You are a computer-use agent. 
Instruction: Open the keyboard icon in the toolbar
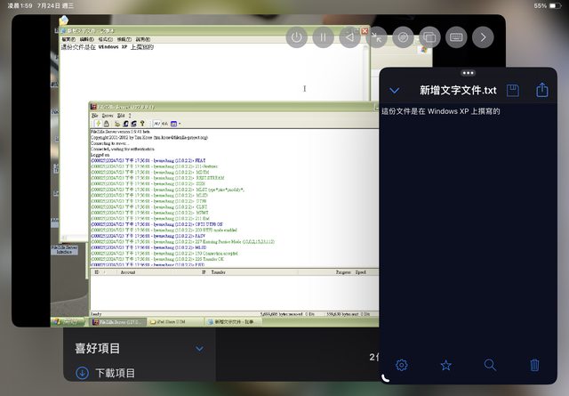456,37
